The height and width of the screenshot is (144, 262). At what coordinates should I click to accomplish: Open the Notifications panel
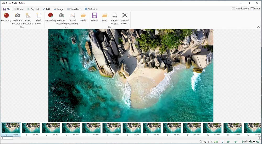click(x=241, y=9)
